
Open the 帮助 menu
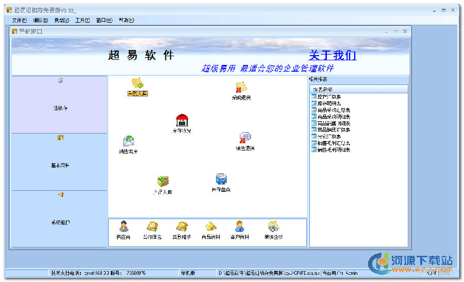pyautogui.click(x=126, y=21)
